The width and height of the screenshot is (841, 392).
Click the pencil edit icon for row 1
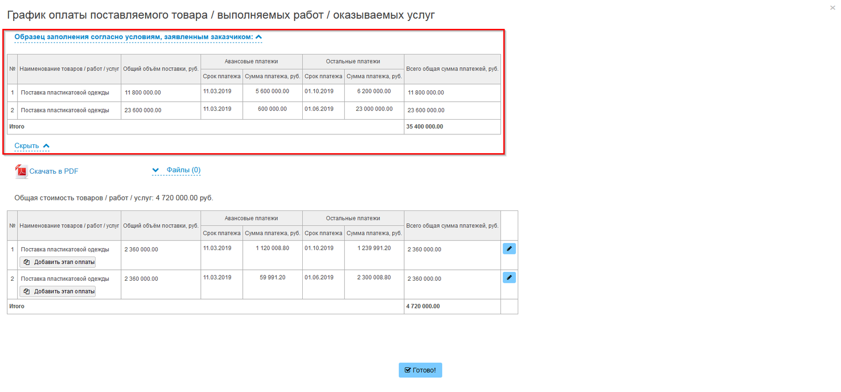[x=509, y=249]
